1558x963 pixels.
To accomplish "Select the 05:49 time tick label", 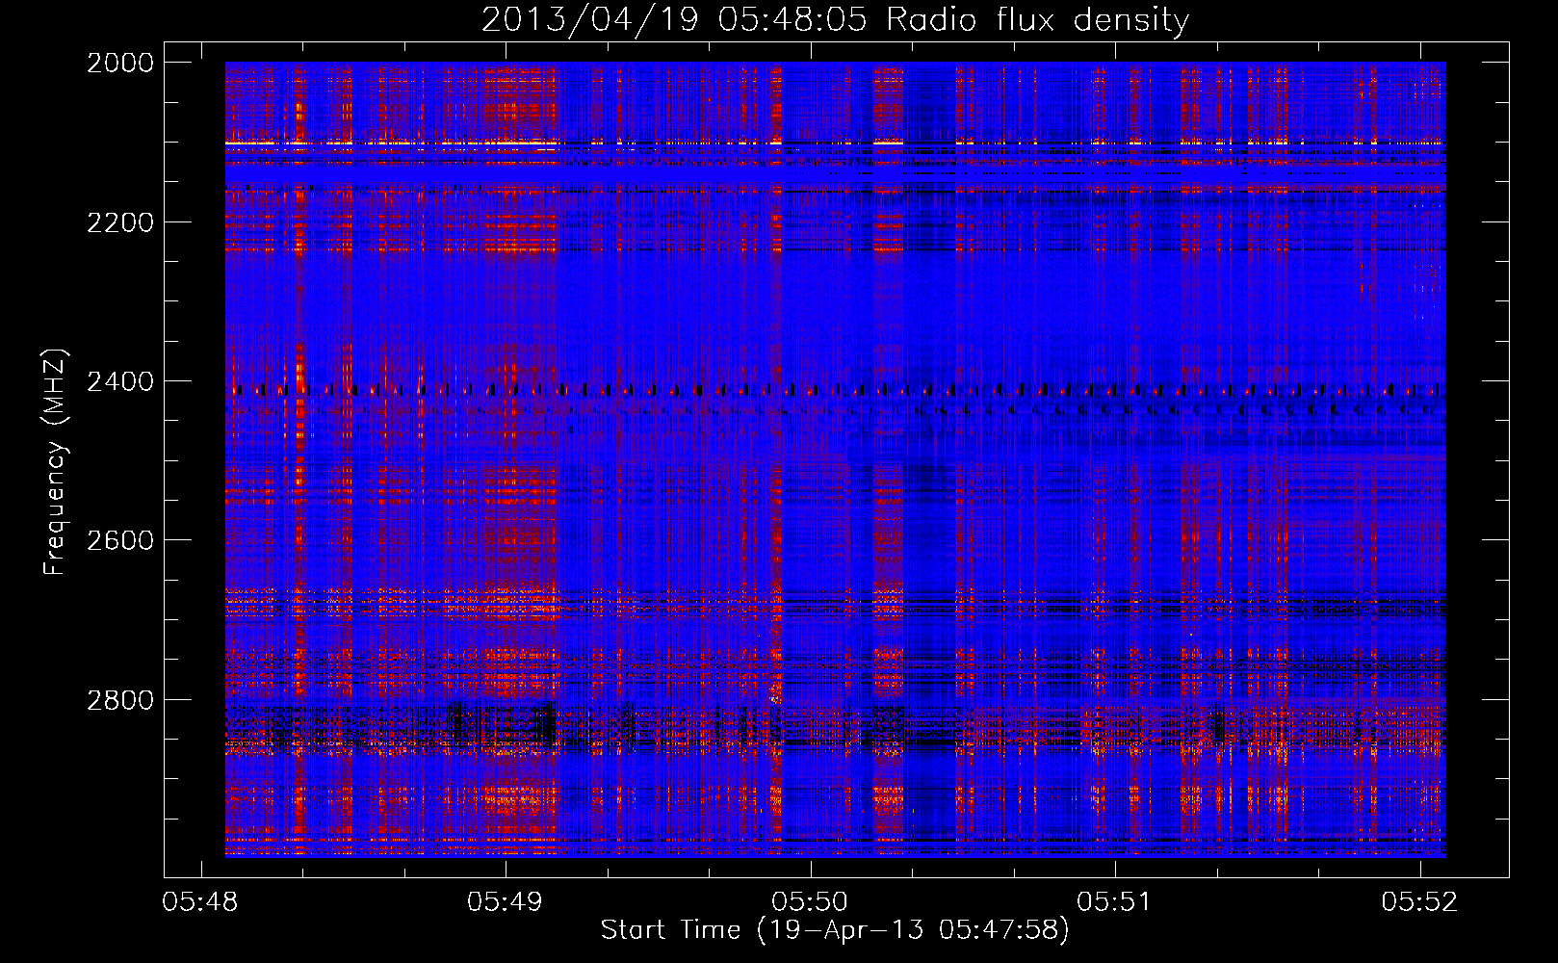I will click(x=506, y=901).
